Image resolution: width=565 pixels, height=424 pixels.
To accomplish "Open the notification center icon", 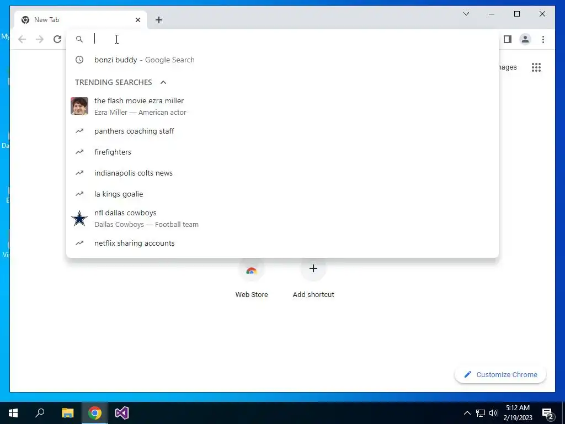I will [x=548, y=413].
